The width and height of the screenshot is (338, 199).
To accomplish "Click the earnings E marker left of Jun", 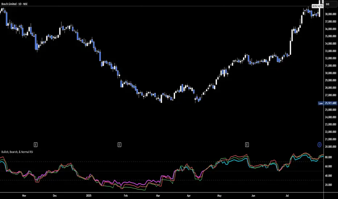I will 247,145.
